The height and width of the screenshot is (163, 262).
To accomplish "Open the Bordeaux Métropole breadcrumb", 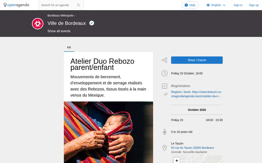I will [60, 16].
